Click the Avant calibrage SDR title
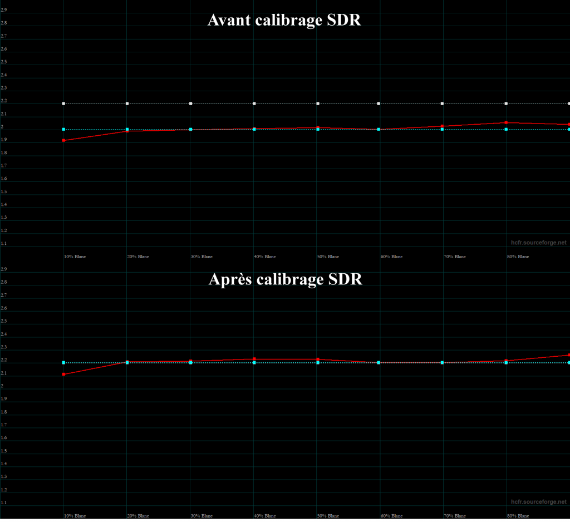The height and width of the screenshot is (522, 570). [x=284, y=21]
